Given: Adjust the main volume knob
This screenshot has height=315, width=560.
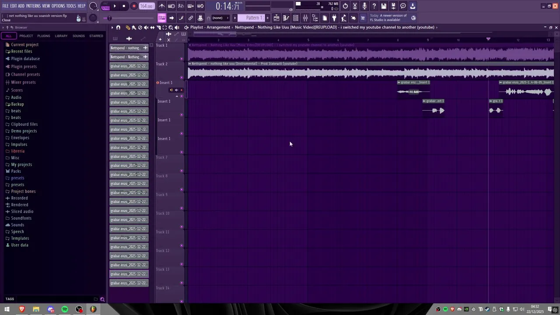Looking at the screenshot, I should (x=93, y=6).
